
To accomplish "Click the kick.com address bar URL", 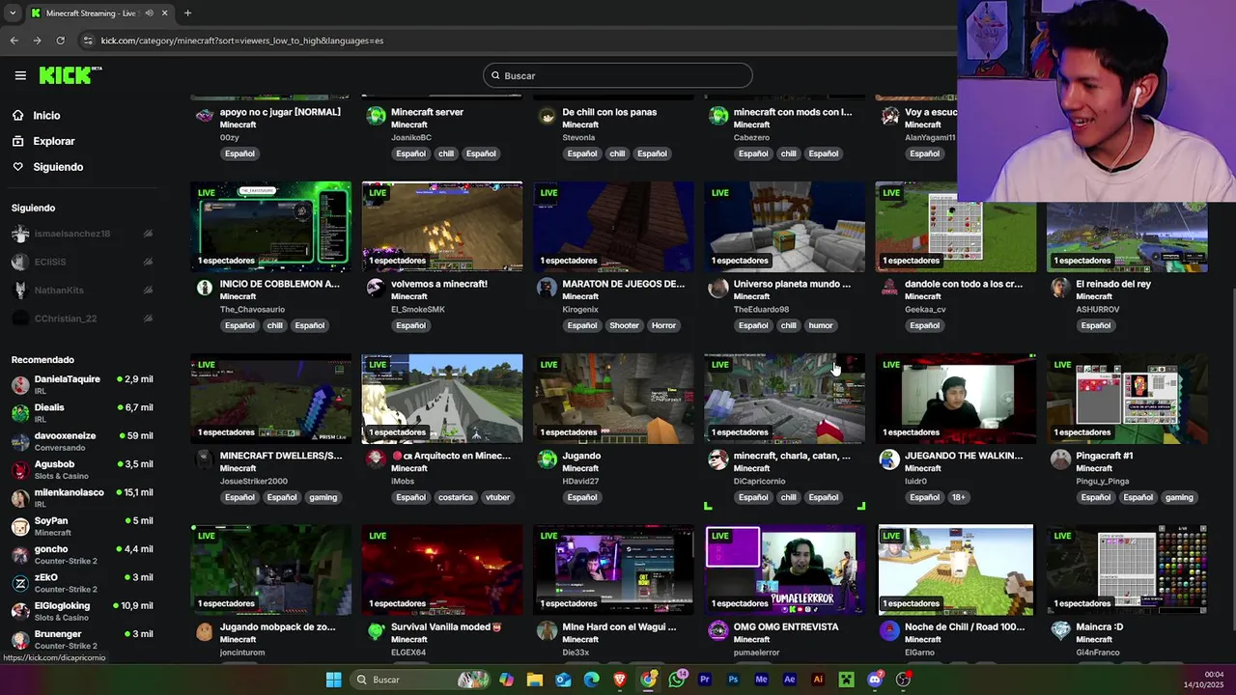I will pos(241,41).
